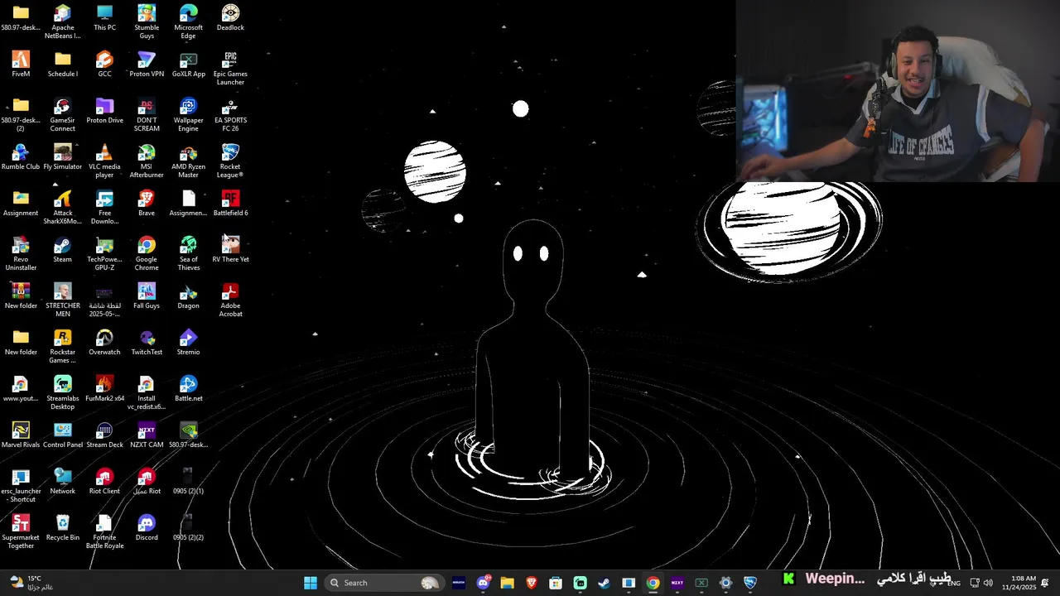Select the Brave browser desktop shortcut
Viewport: 1060px width, 596px height.
pyautogui.click(x=147, y=203)
